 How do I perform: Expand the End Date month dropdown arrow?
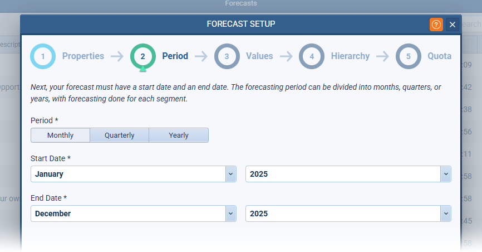click(x=231, y=214)
